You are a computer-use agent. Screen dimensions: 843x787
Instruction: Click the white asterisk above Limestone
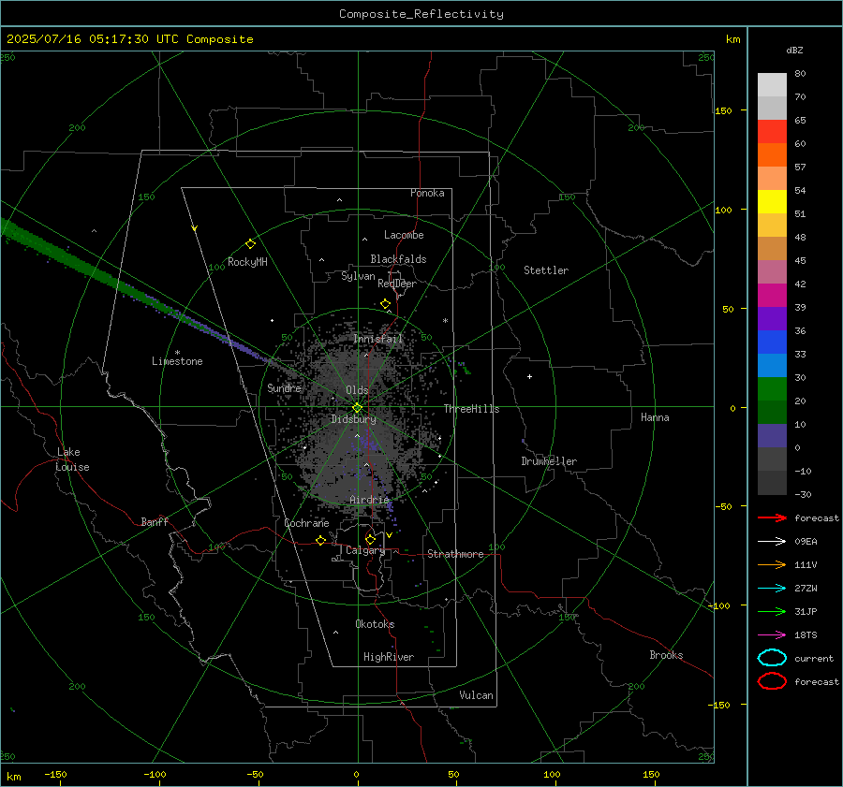[x=177, y=353]
